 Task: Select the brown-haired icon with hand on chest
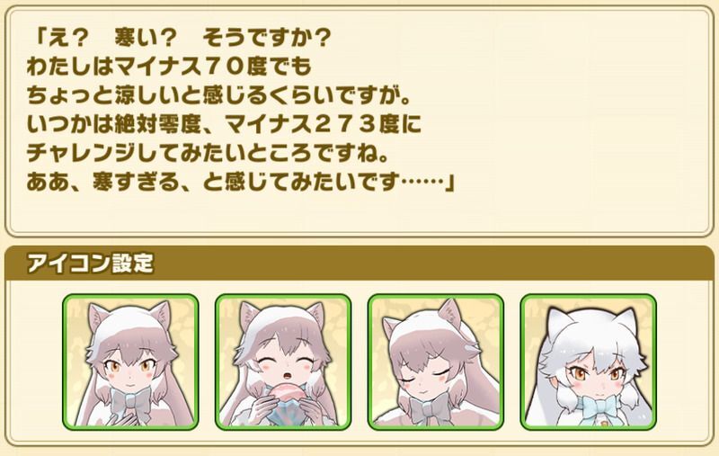pyautogui.click(x=130, y=362)
